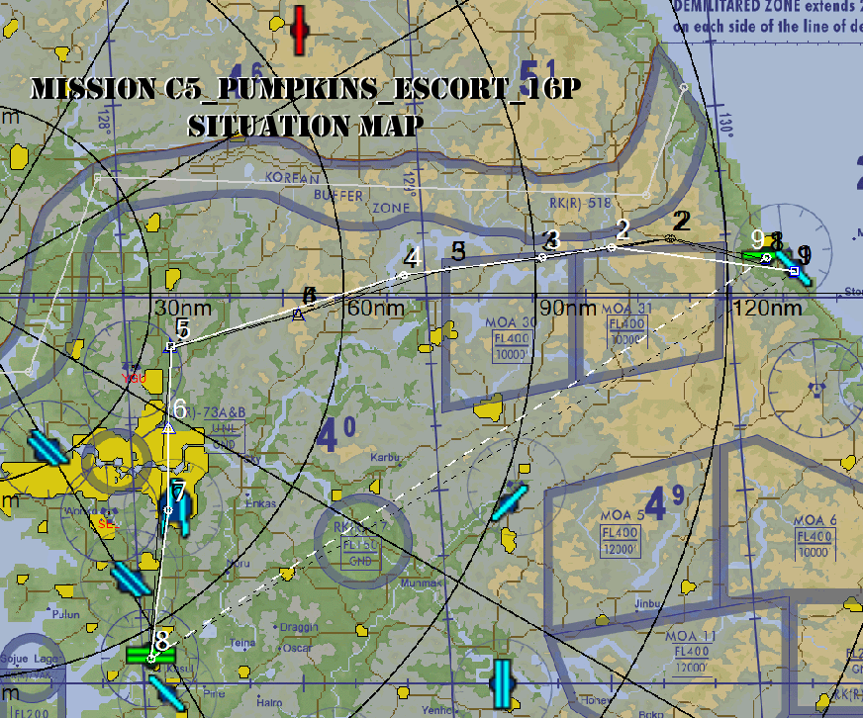Image resolution: width=863 pixels, height=718 pixels.
Task: Select the green runway icon beside waypoint 9
Action: 758,255
